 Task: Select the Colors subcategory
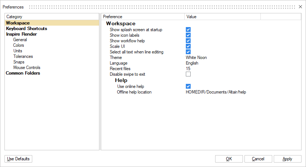point(19,45)
